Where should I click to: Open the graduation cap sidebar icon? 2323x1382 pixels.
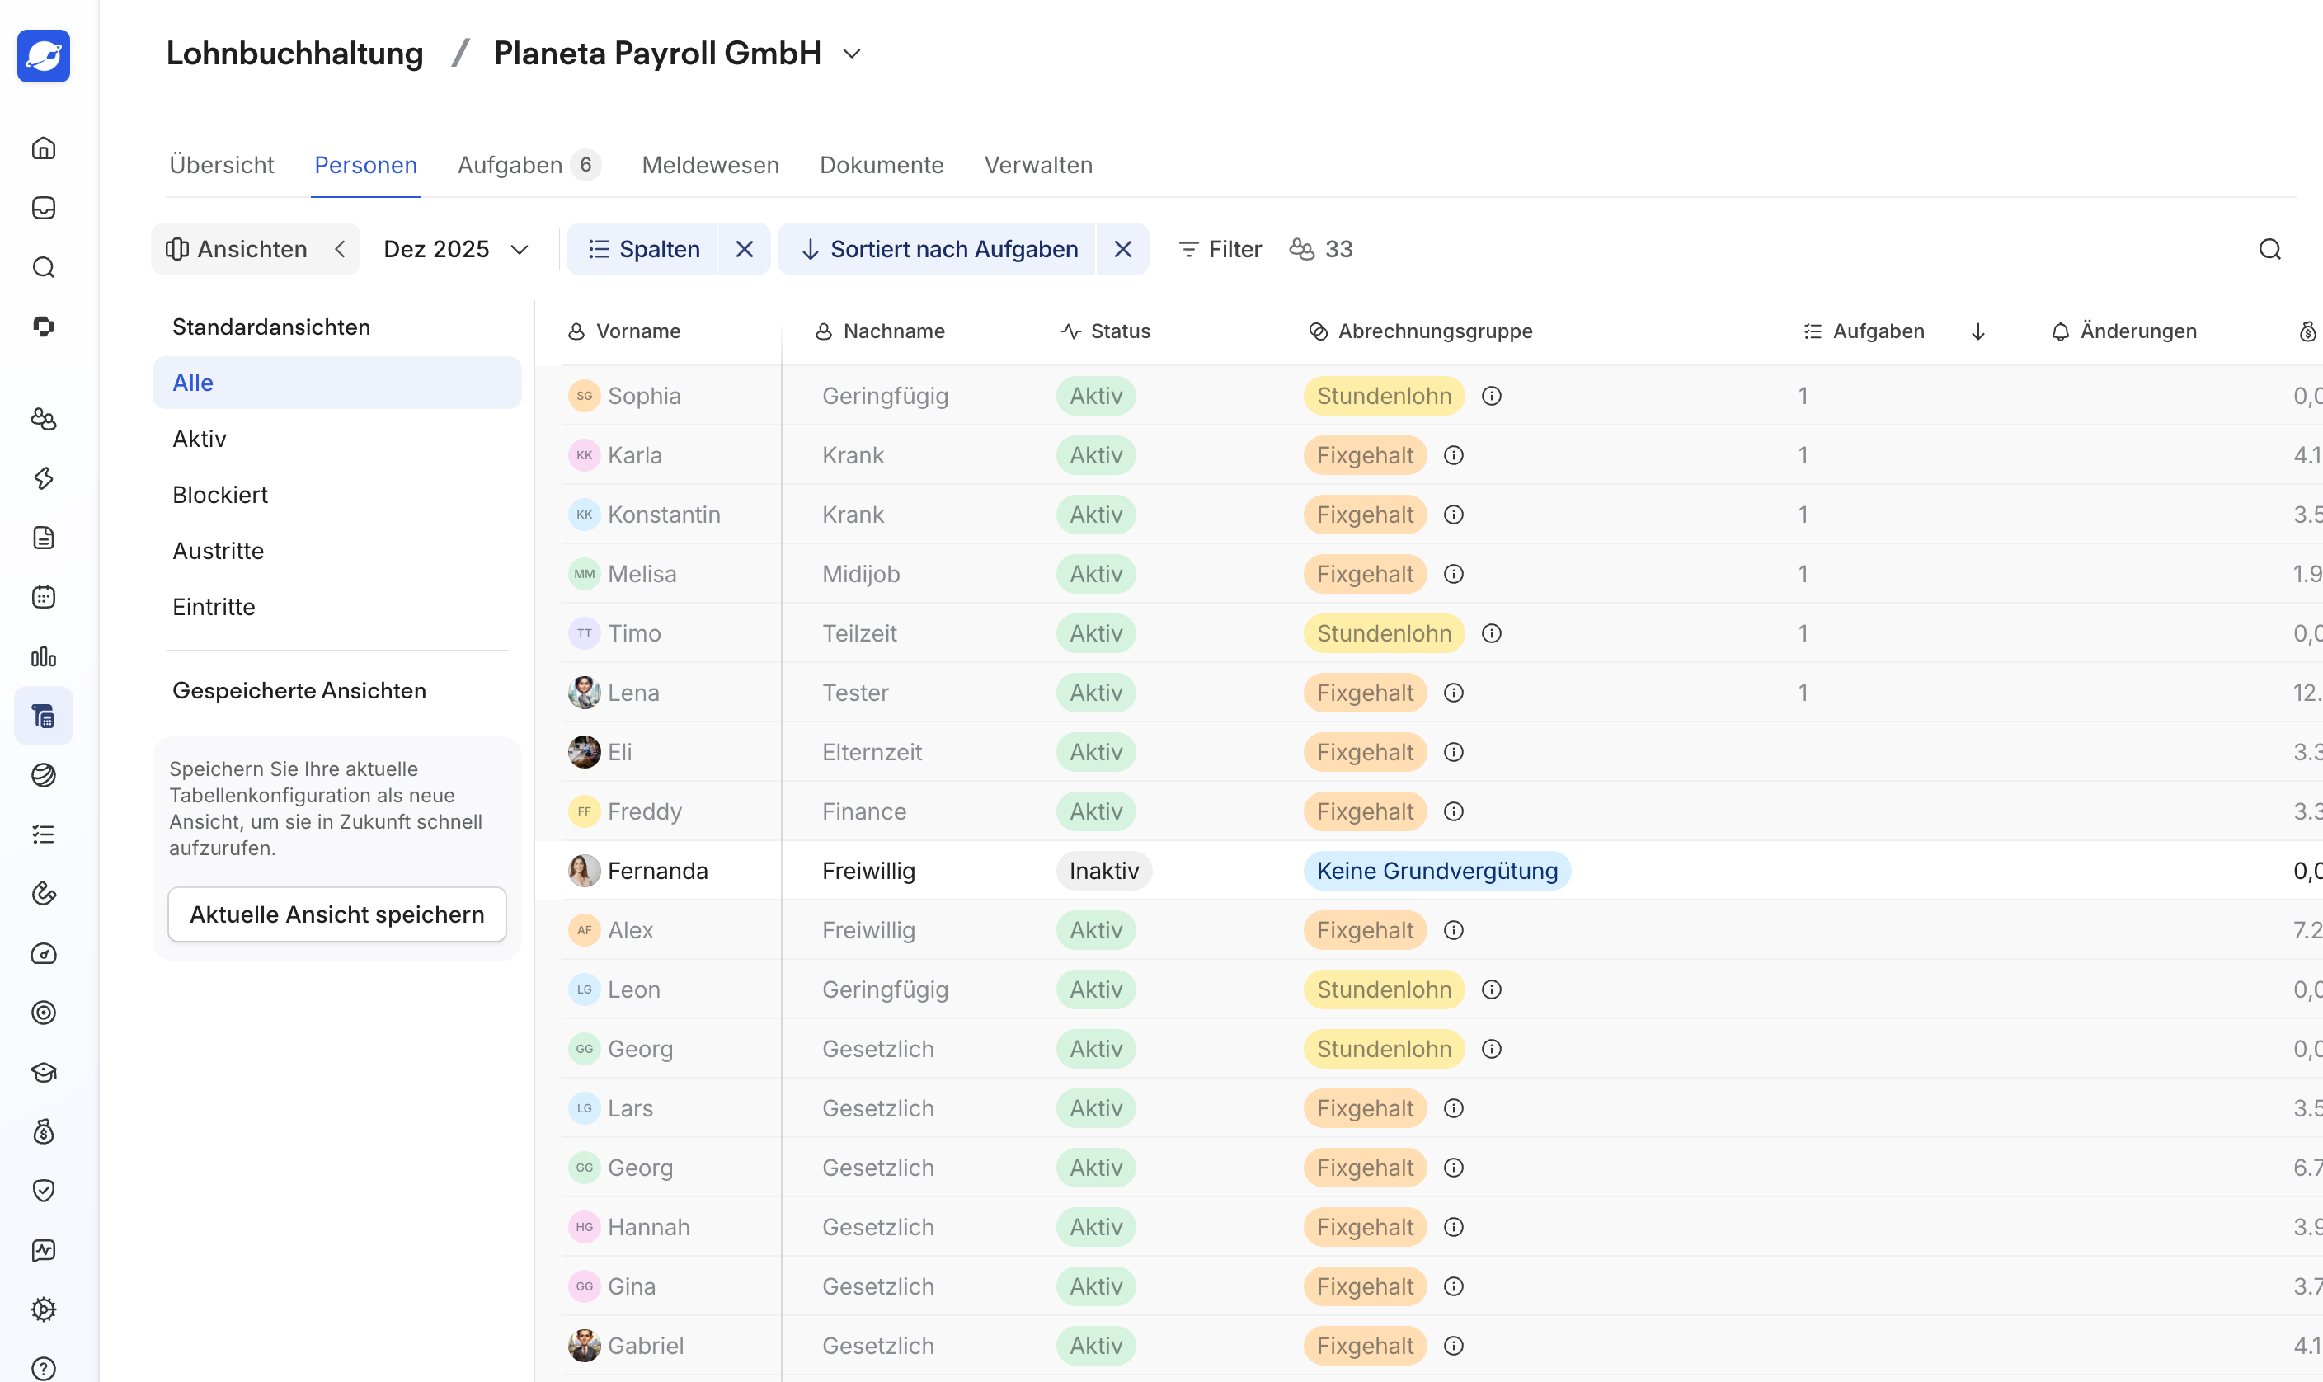44,1072
